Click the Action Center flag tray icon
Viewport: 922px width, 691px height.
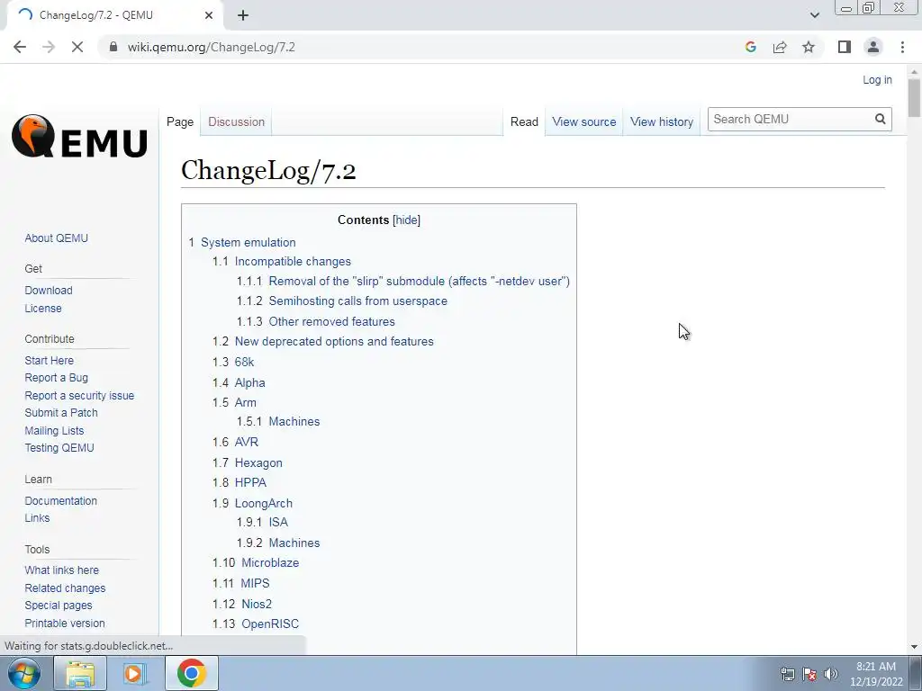(x=809, y=673)
